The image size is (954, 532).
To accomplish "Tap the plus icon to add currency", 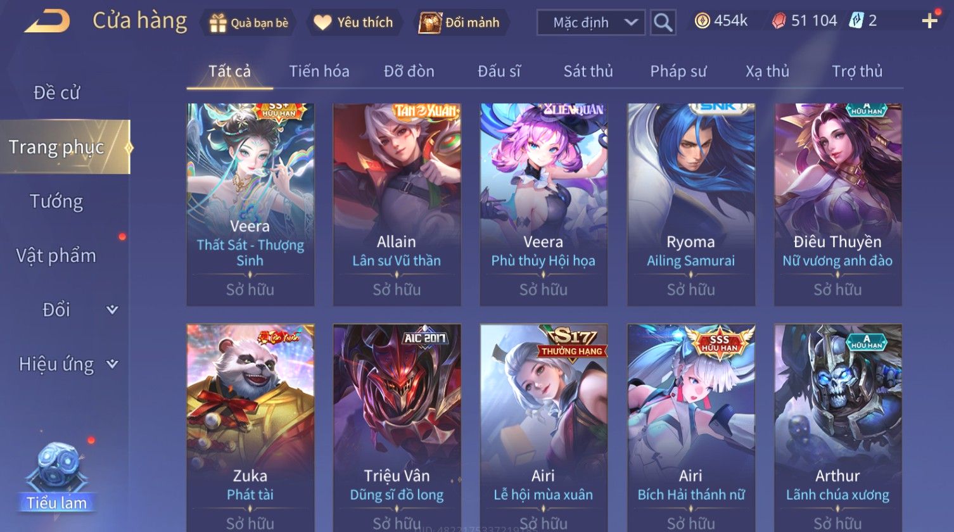I will click(929, 22).
